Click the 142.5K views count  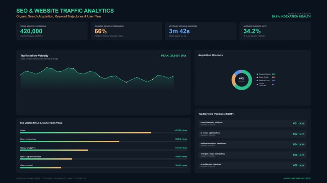click(x=181, y=130)
